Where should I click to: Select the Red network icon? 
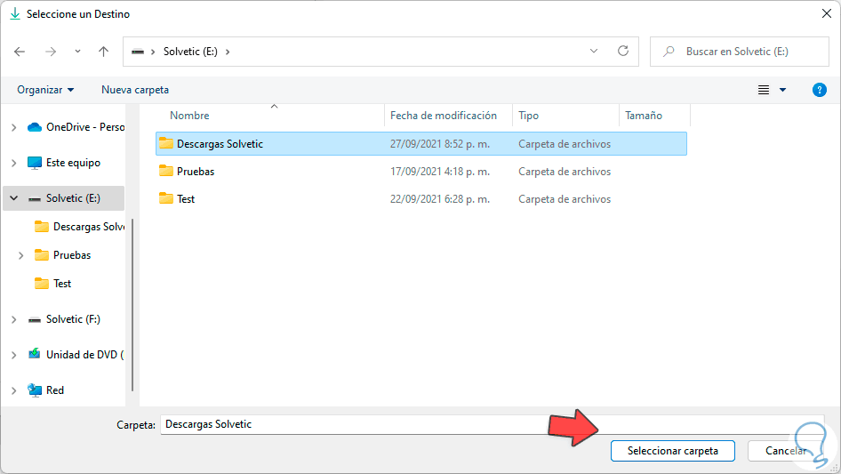pyautogui.click(x=35, y=390)
